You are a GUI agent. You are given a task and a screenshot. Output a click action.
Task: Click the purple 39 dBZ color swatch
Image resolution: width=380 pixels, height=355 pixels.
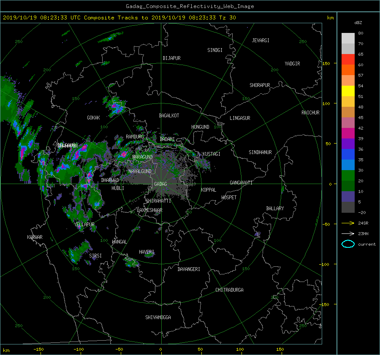[x=348, y=144]
